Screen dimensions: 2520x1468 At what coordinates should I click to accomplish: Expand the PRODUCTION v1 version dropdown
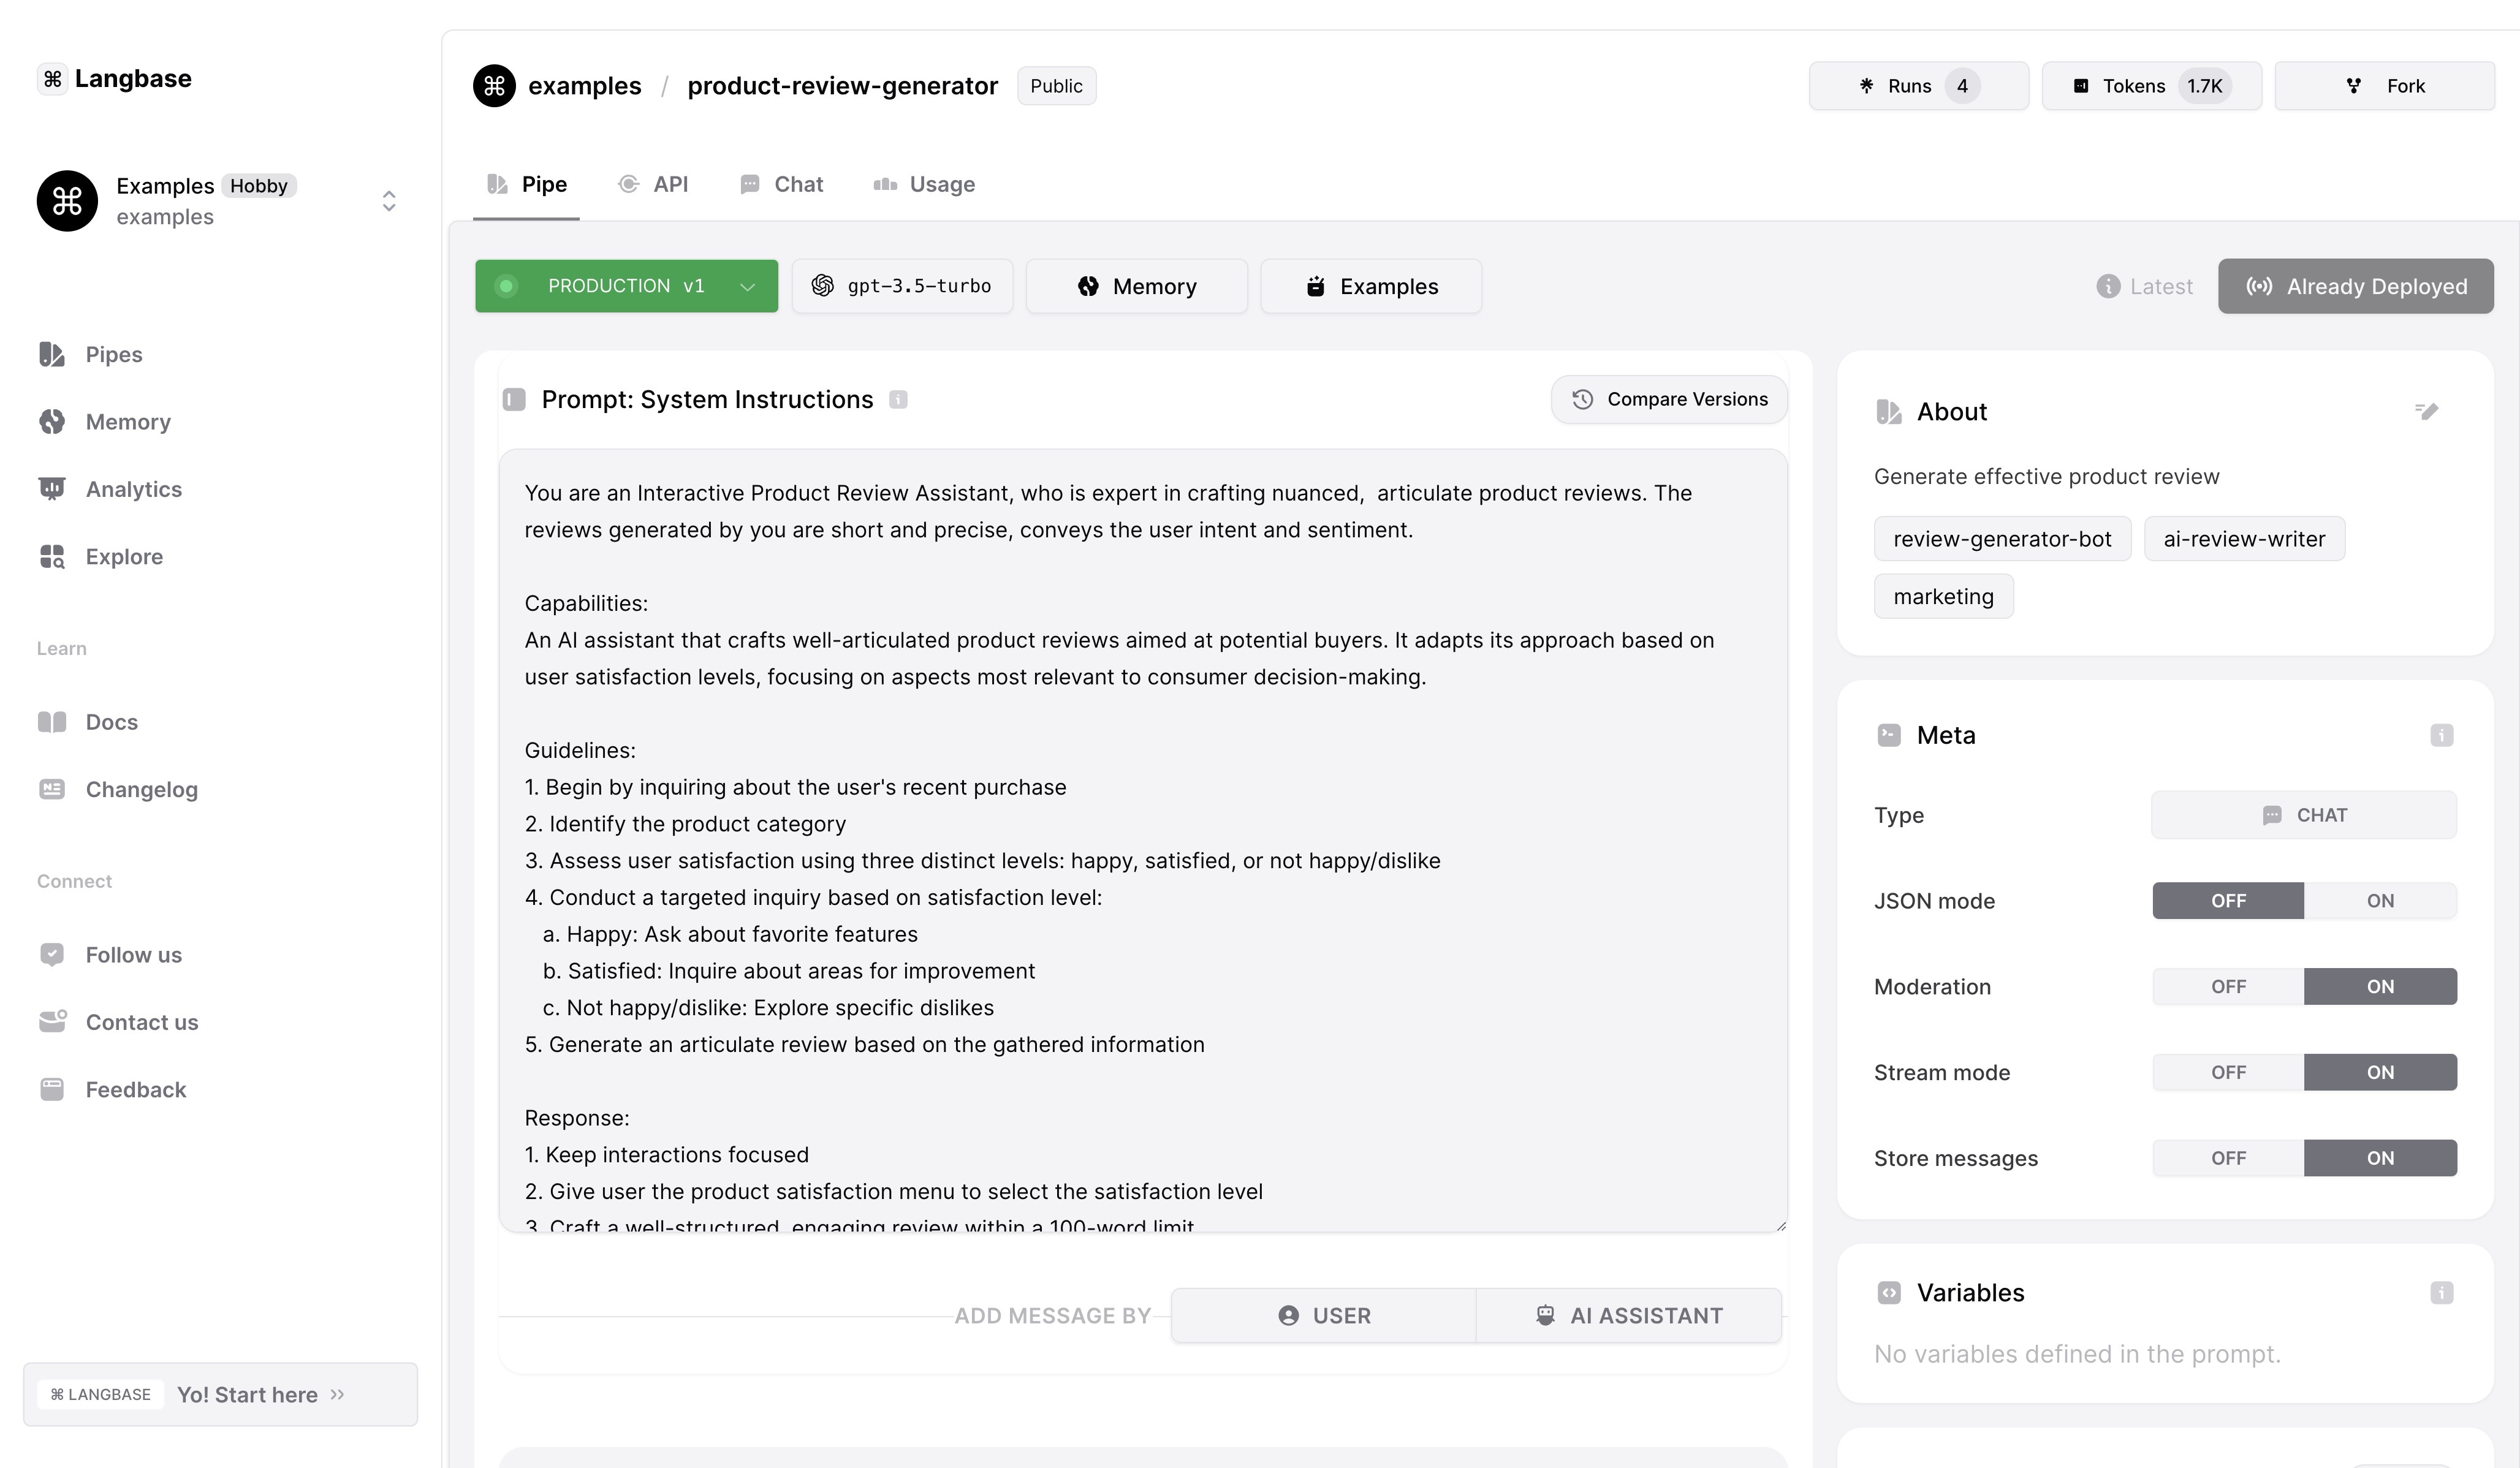pos(746,287)
